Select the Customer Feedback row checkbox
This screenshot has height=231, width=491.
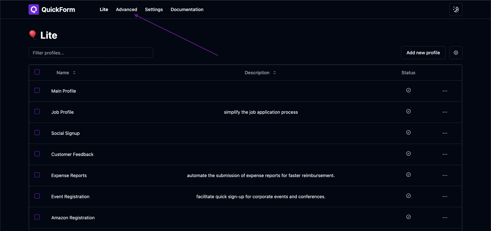37,154
